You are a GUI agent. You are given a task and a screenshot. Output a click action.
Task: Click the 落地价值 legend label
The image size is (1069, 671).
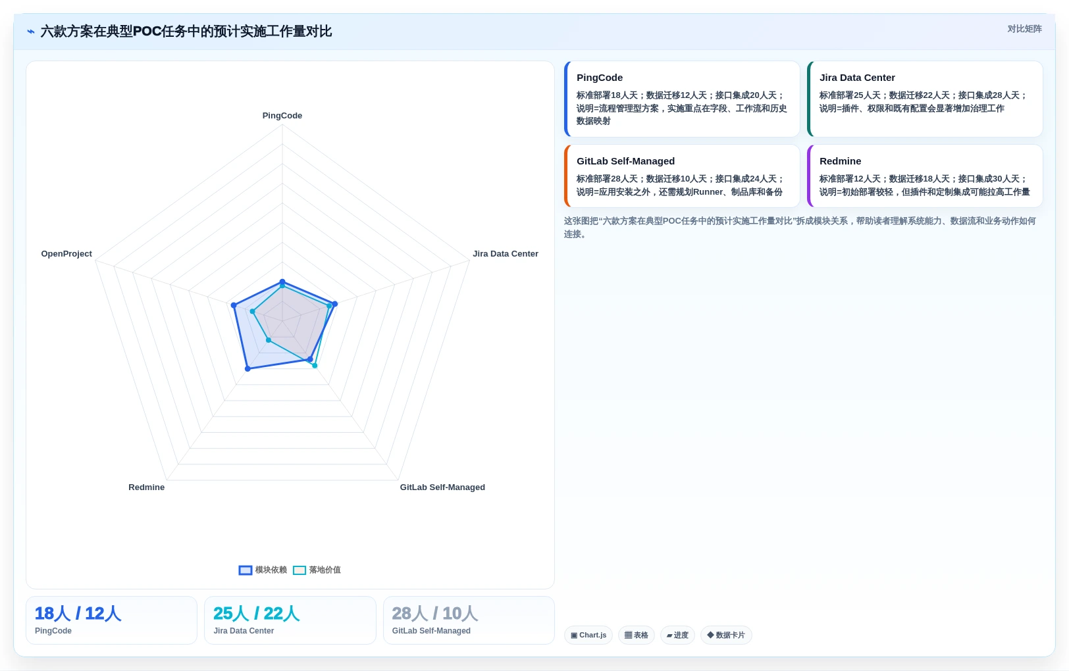pyautogui.click(x=325, y=570)
